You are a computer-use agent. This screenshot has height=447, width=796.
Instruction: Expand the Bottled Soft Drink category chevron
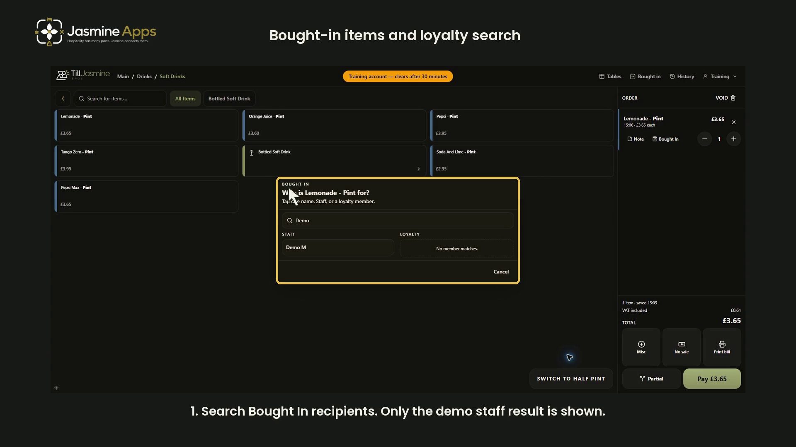tap(419, 169)
